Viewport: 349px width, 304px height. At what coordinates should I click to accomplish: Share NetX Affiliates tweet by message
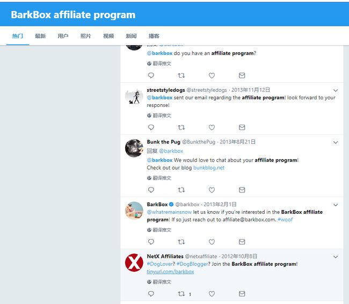(x=242, y=294)
